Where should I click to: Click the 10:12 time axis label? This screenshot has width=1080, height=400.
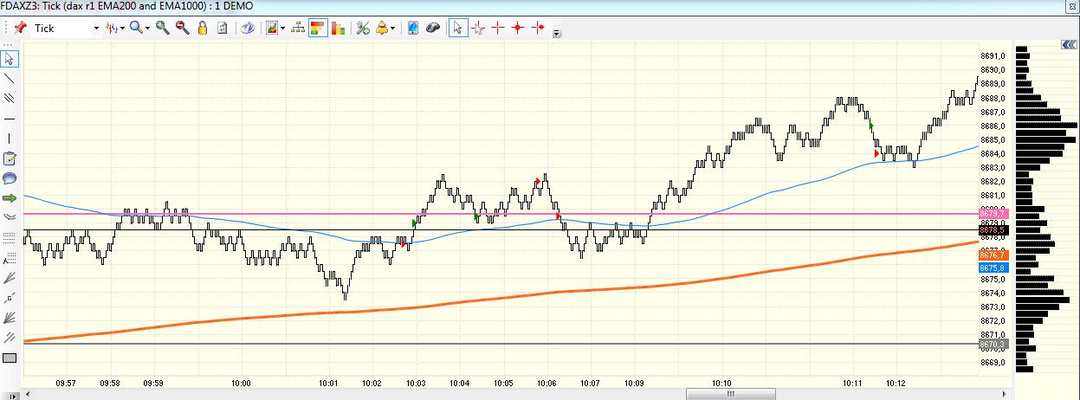(896, 383)
